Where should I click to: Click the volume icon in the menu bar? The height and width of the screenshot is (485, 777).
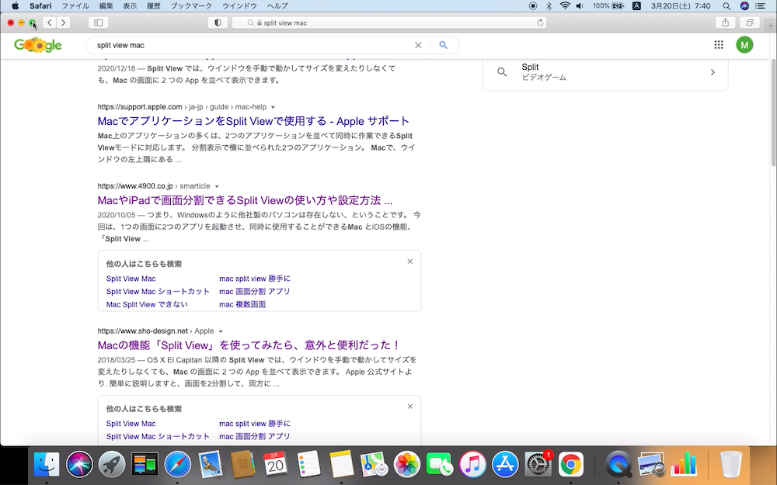click(580, 5)
